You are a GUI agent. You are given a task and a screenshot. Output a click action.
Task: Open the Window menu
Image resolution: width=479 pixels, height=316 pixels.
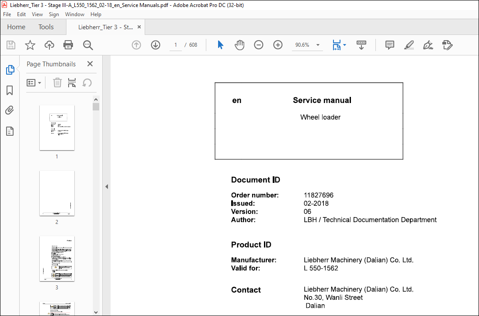coord(75,14)
